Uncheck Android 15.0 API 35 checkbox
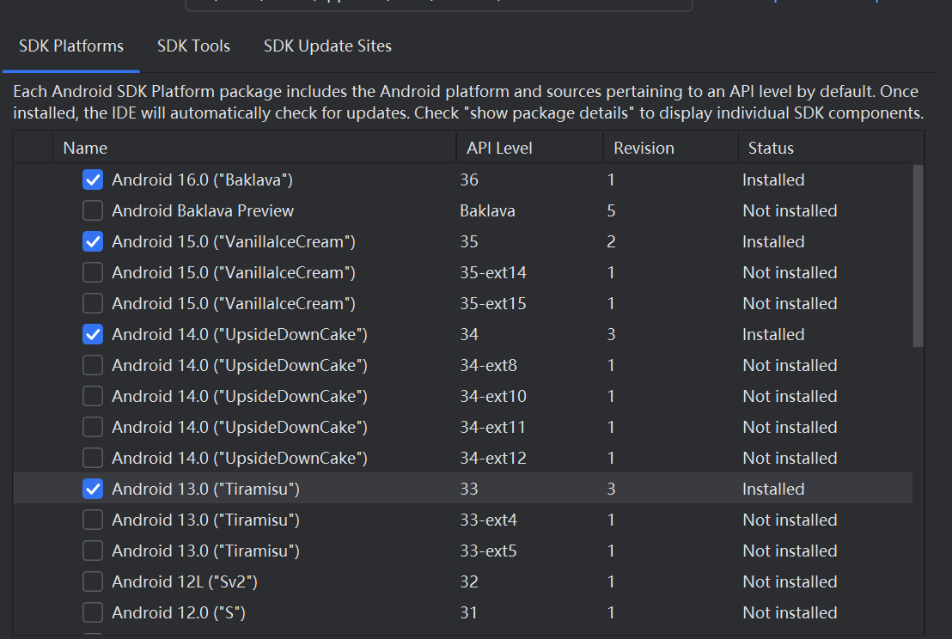The height and width of the screenshot is (639, 952). coord(93,241)
